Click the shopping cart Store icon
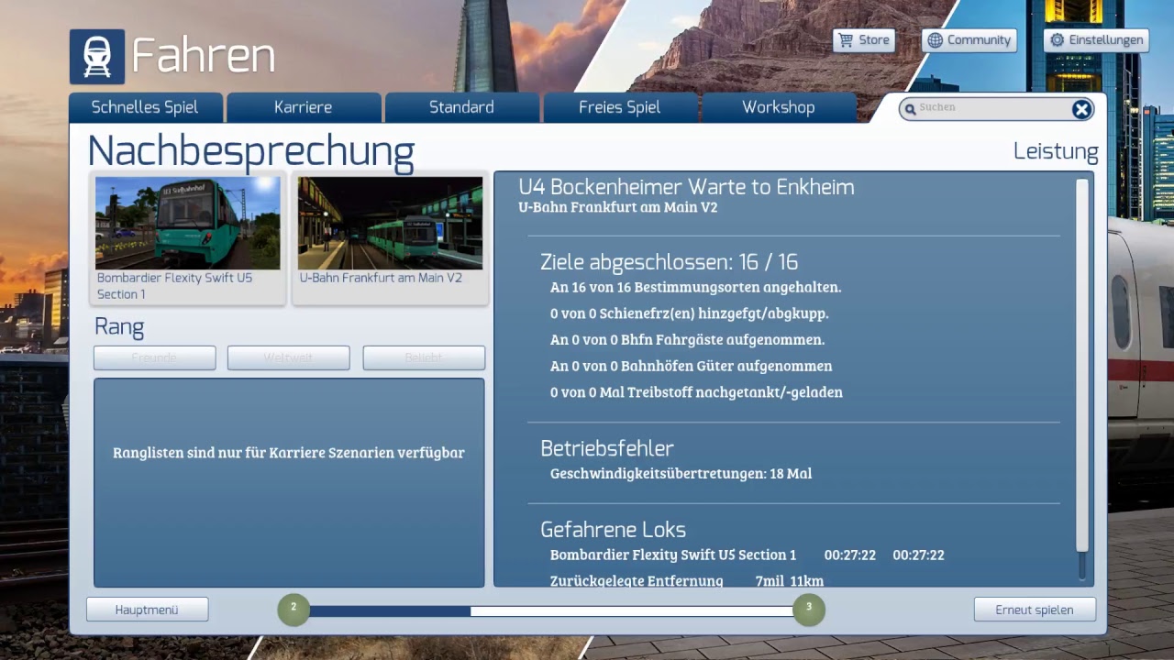The height and width of the screenshot is (660, 1174). pos(846,40)
